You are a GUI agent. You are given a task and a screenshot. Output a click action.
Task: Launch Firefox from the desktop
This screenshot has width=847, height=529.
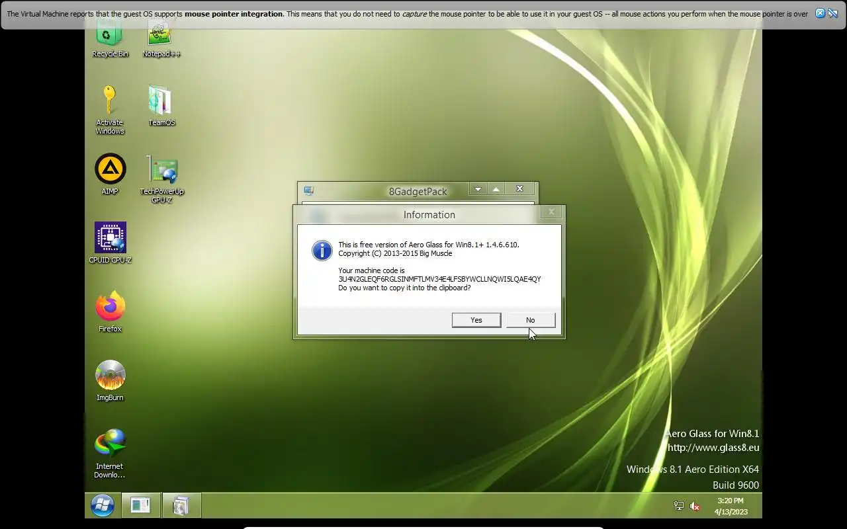(110, 312)
